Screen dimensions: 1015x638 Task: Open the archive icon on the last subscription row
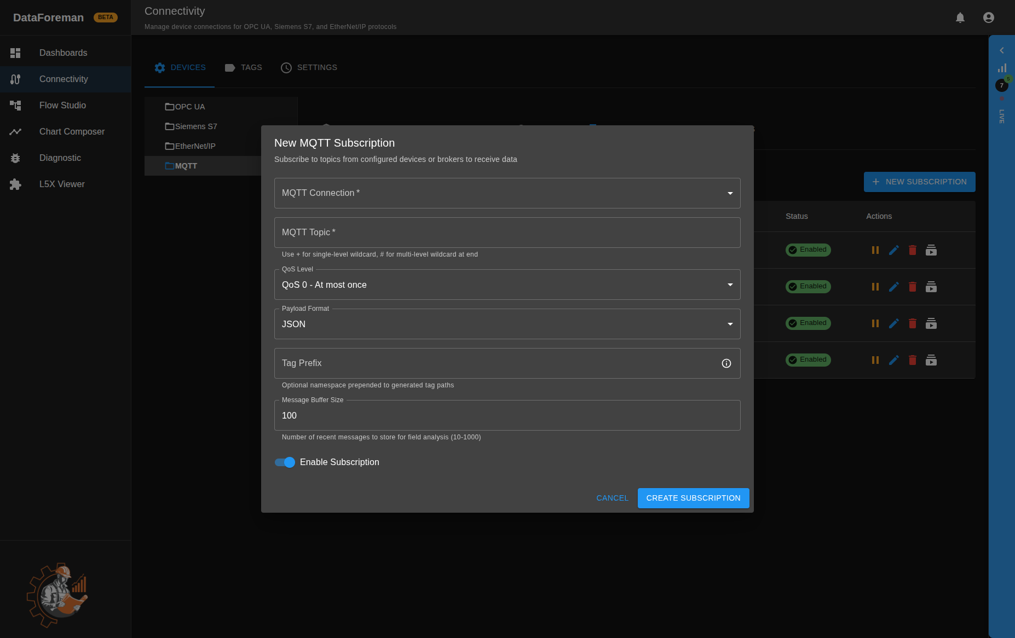pyautogui.click(x=931, y=360)
